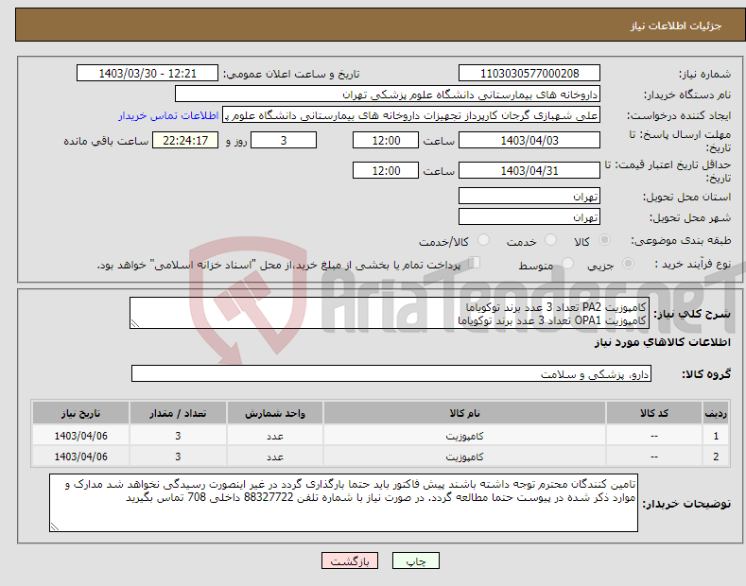
Task: Click کامپوزیت name in row 2
Action: pos(464,457)
